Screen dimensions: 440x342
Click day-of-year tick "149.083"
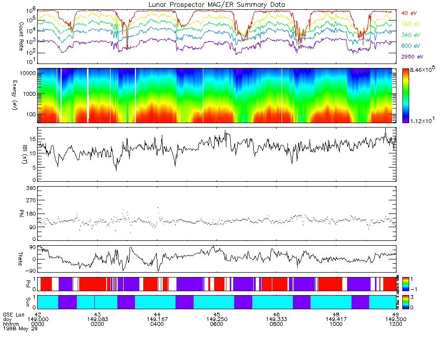tap(97, 320)
